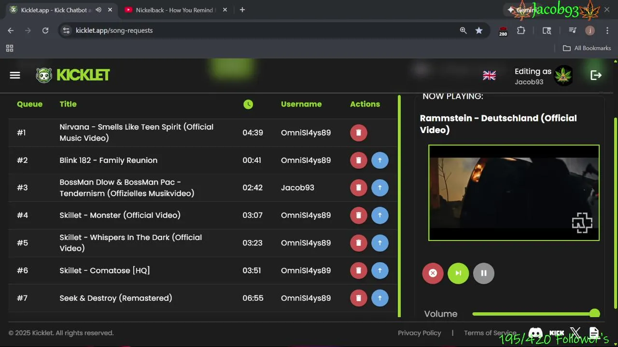The width and height of the screenshot is (618, 347).
Task: Delete Skillet Monster from queue
Action: click(358, 215)
